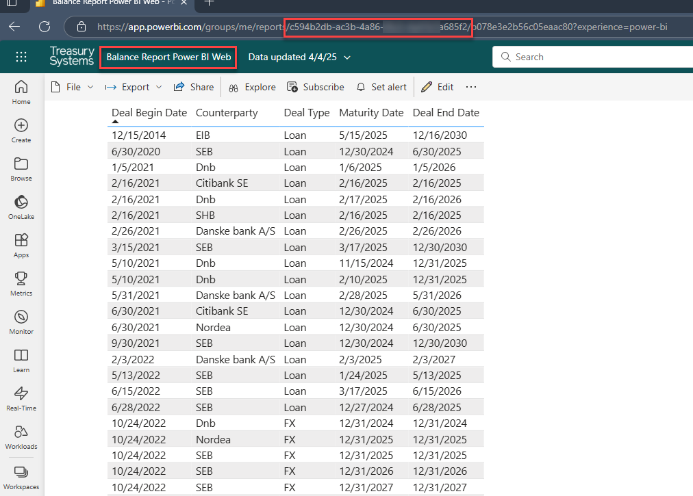Screen dimensions: 693x496
Task: Click the 12/31/2026 maturity date cell
Action: click(x=366, y=471)
